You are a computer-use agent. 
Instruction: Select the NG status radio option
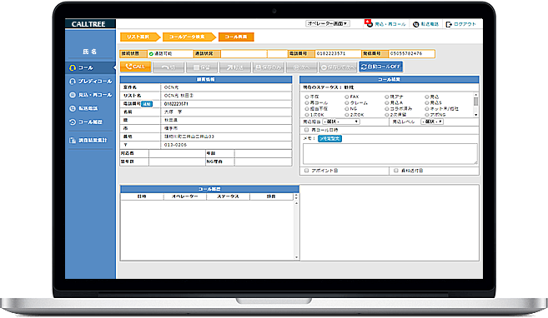[x=347, y=109]
